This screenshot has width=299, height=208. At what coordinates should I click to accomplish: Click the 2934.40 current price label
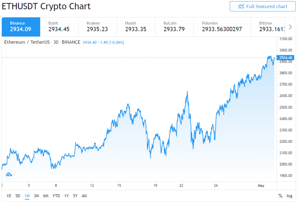pyautogui.click(x=285, y=58)
